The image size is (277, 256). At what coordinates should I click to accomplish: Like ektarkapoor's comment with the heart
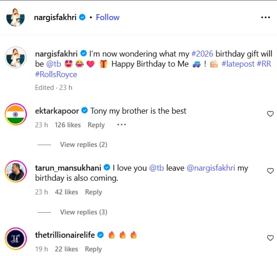click(x=270, y=114)
